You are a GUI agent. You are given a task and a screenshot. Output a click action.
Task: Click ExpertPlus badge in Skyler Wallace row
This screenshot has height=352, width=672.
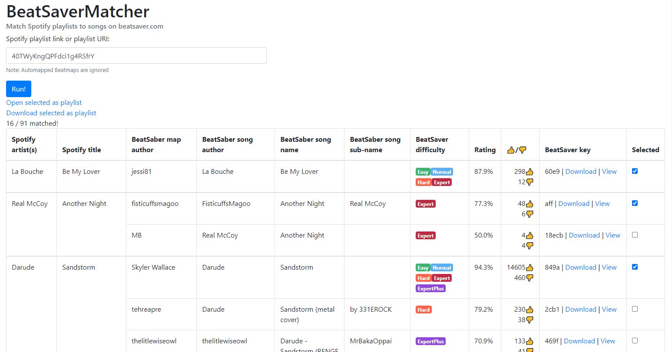[x=431, y=289]
